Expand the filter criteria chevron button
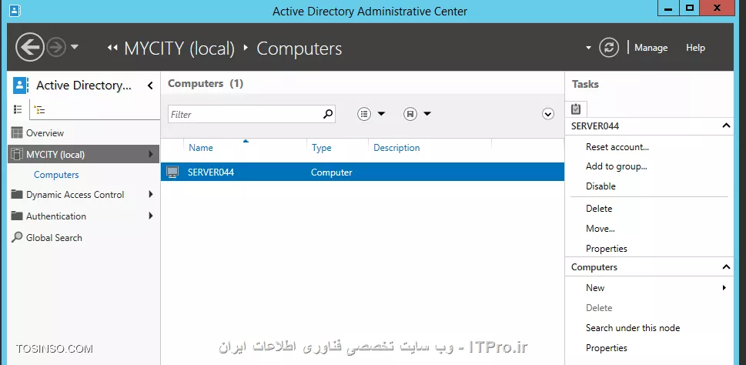This screenshot has width=746, height=365. tap(548, 114)
